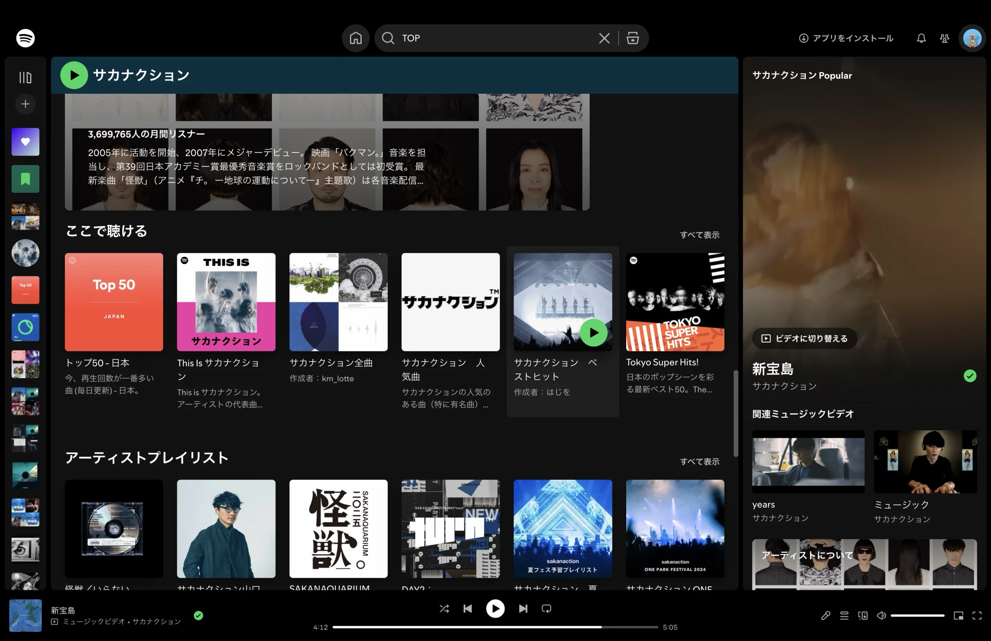Viewport: 991px width, 641px height.
Task: Click the Spotify logo
Action: coord(25,38)
